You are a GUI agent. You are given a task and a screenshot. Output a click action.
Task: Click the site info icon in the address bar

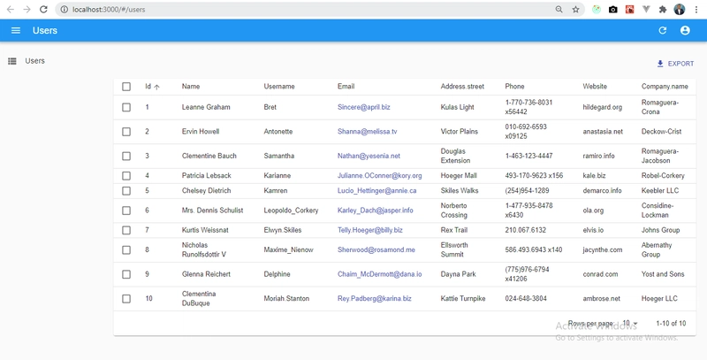click(64, 10)
